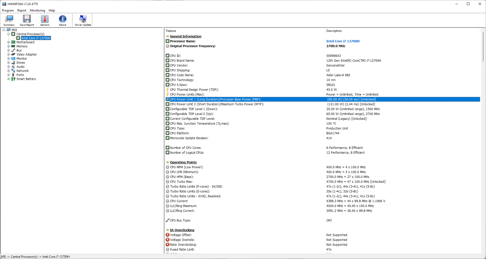Expand the Network node
The height and width of the screenshot is (259, 486).
click(x=8, y=71)
